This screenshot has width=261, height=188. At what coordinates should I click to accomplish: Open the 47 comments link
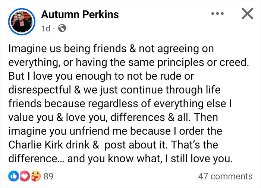225,176
